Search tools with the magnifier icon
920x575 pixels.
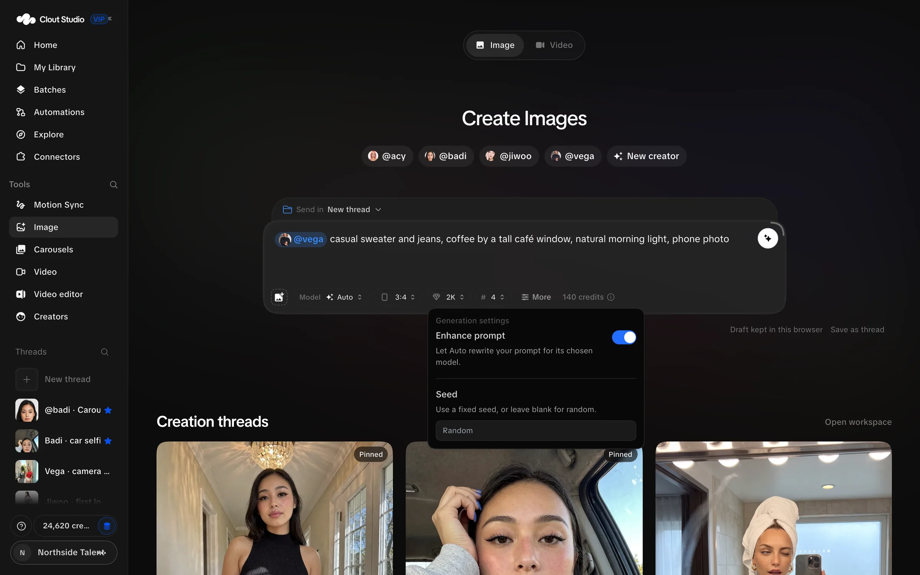[x=113, y=184]
